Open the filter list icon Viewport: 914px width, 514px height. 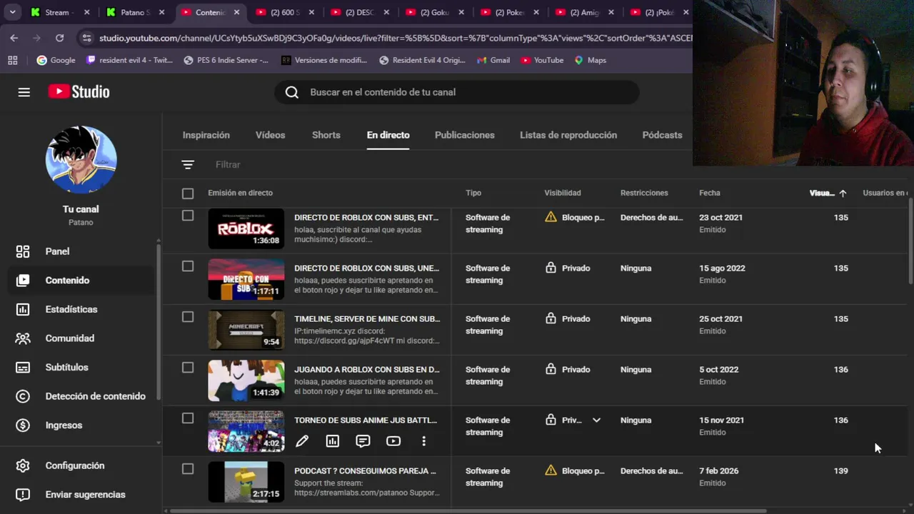point(188,165)
